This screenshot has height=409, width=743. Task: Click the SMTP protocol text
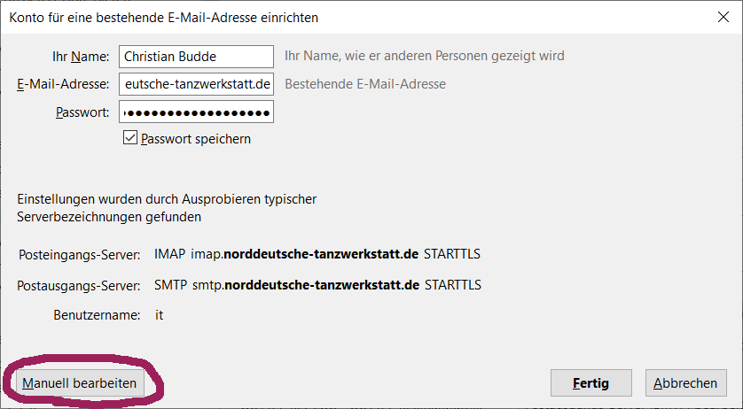[170, 285]
